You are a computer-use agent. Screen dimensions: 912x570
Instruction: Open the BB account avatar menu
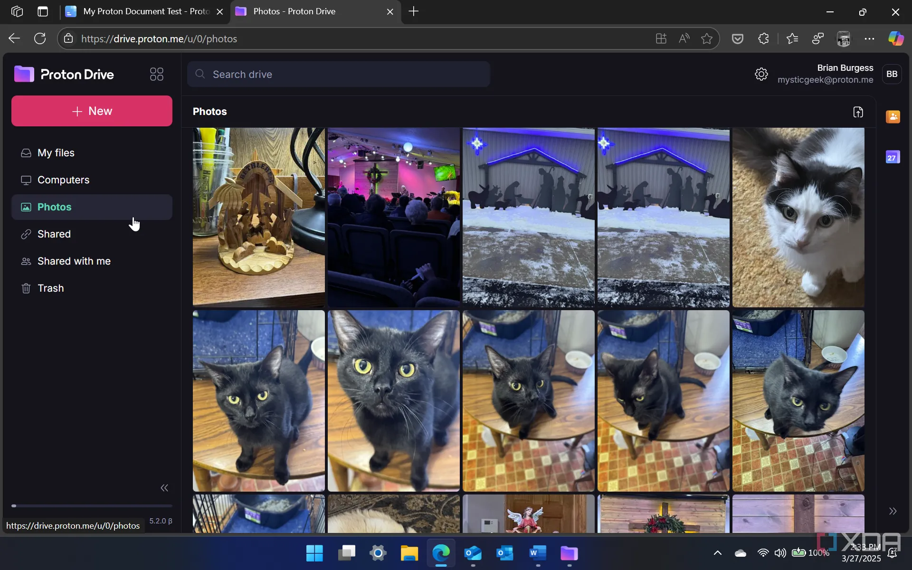click(892, 74)
